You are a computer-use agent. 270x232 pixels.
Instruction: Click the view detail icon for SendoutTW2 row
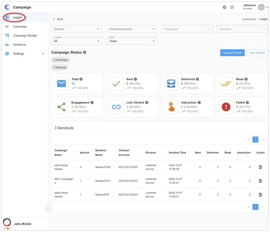point(260,167)
